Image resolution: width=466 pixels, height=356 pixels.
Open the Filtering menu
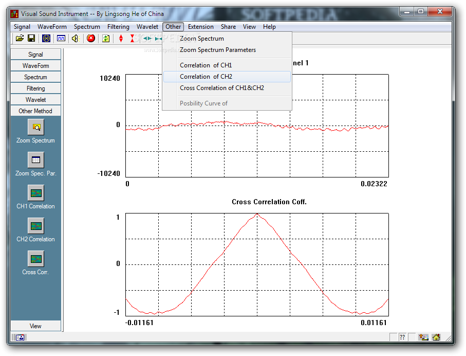point(118,26)
